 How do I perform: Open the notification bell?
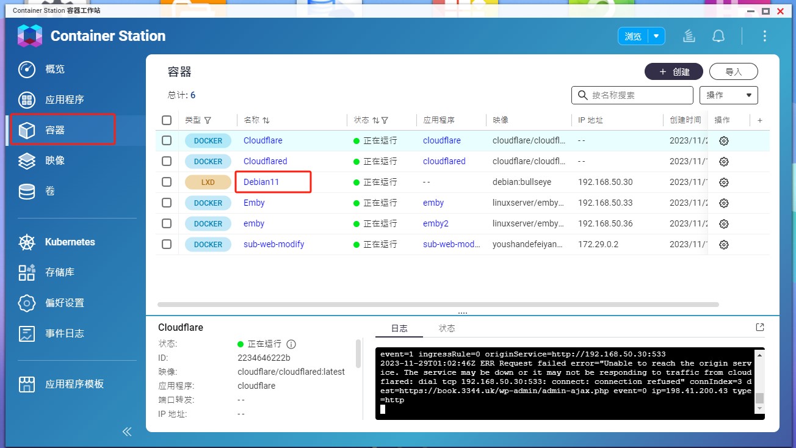coord(718,35)
